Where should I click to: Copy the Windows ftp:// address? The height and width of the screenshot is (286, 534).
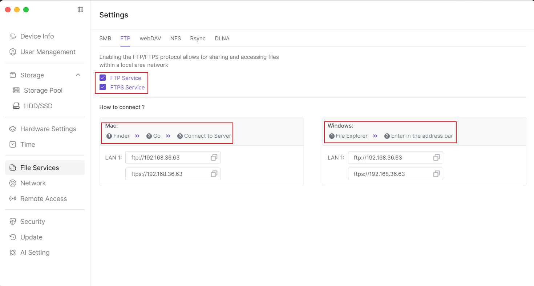coord(436,158)
